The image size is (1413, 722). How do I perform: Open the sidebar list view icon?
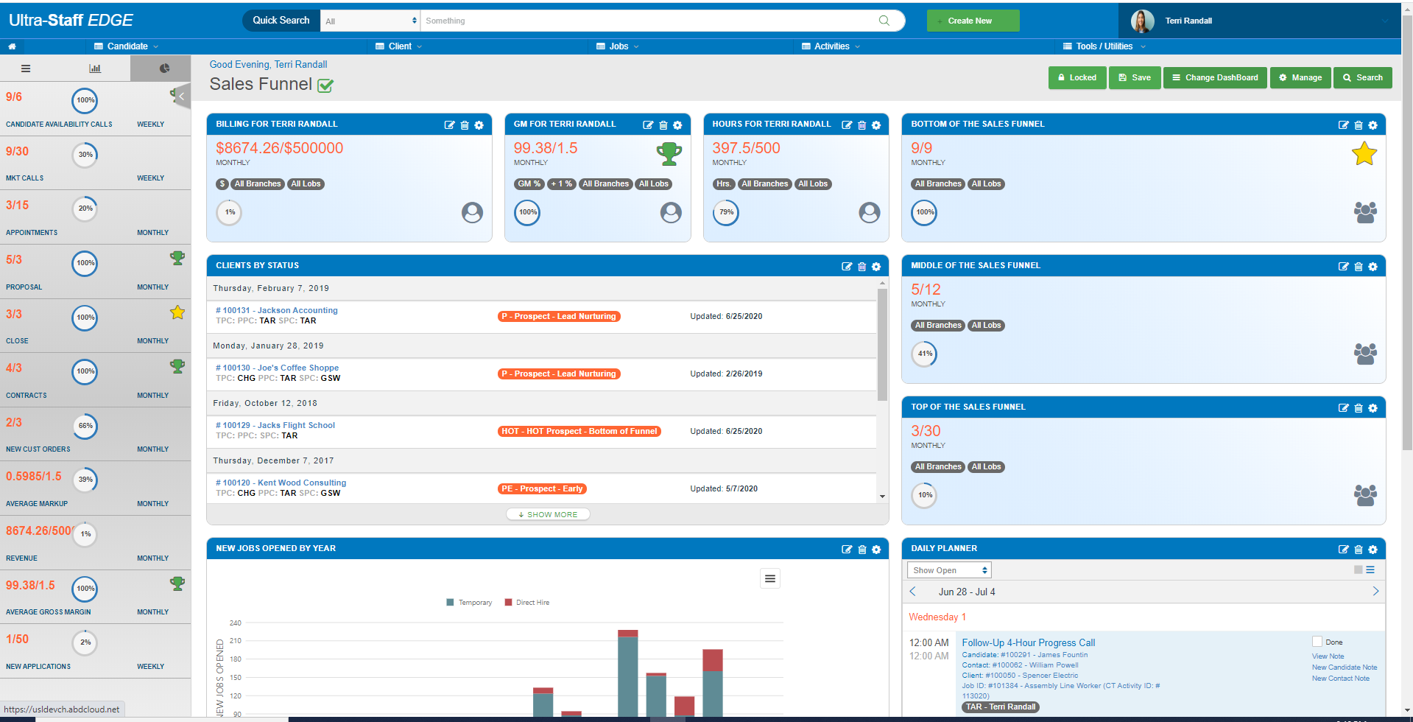tap(26, 68)
